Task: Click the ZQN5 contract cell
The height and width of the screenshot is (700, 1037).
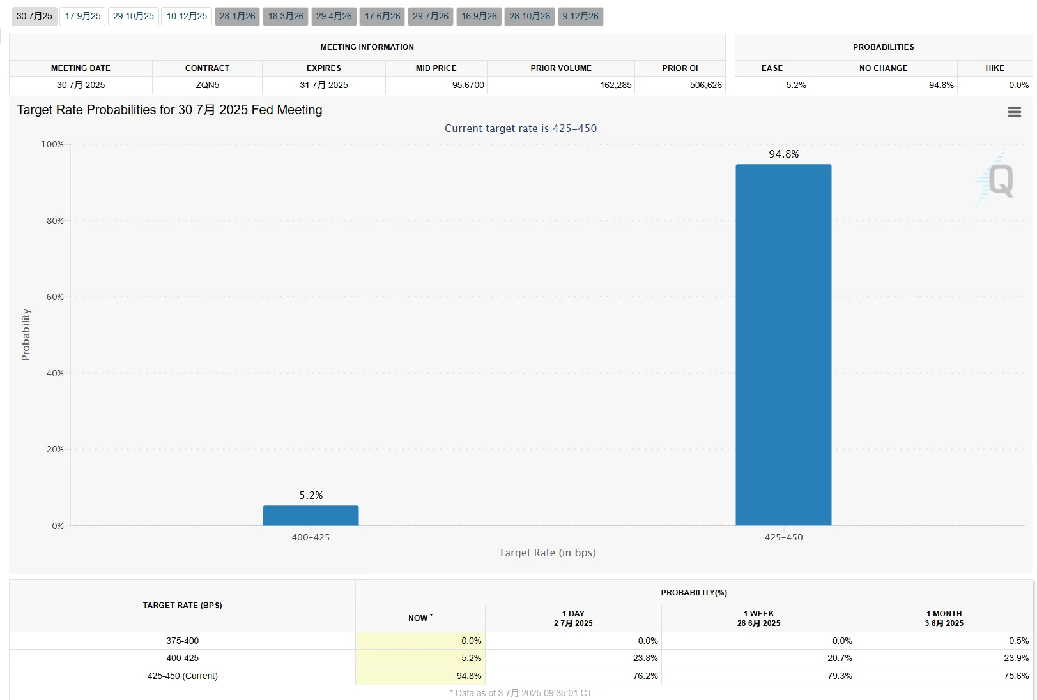Action: (207, 85)
